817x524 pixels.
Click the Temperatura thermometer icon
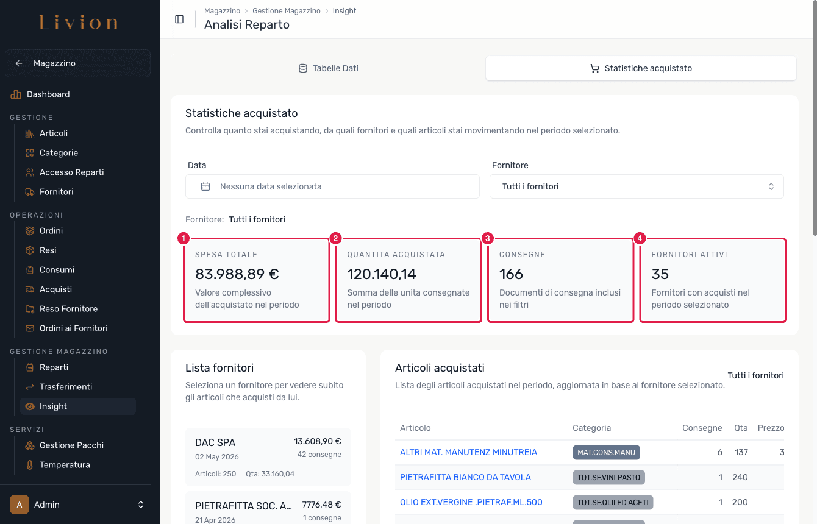point(30,465)
